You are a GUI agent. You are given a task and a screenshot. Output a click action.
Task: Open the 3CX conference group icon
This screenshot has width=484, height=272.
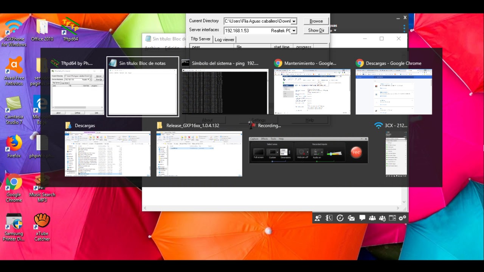point(372,218)
